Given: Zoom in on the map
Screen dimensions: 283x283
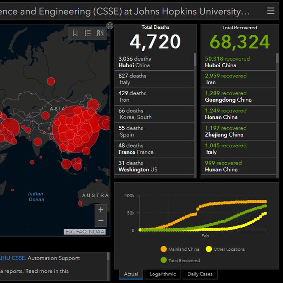Looking at the screenshot, I should point(101,210).
